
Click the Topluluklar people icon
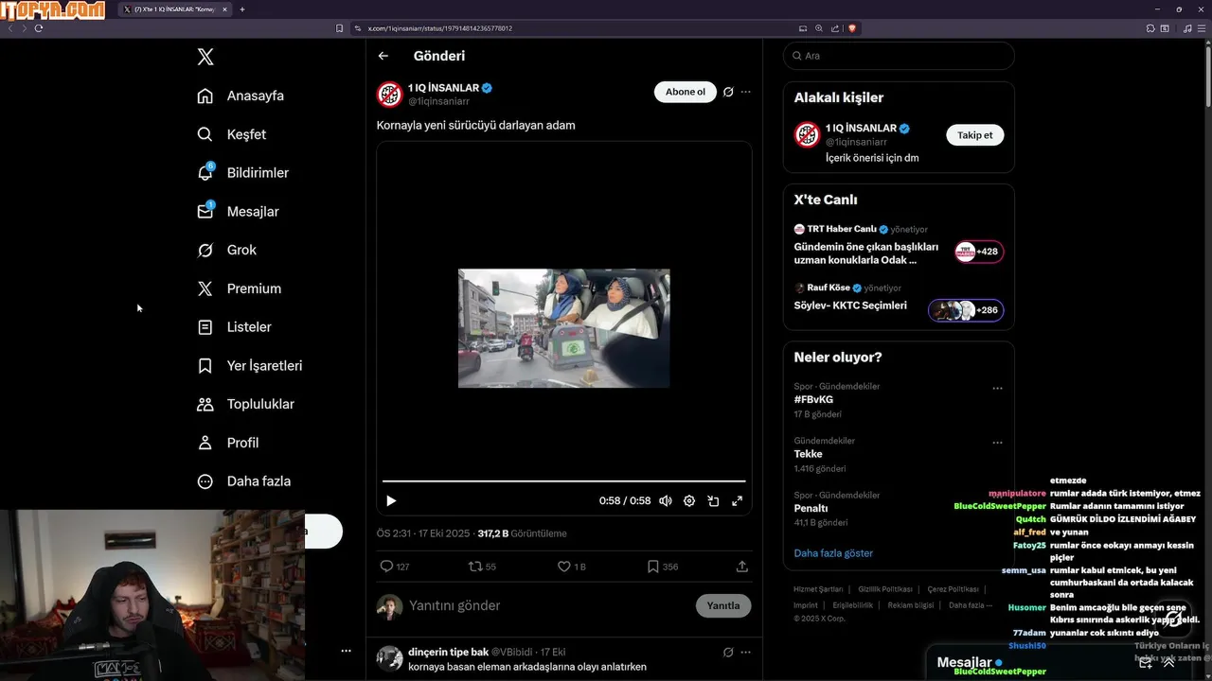tap(205, 404)
